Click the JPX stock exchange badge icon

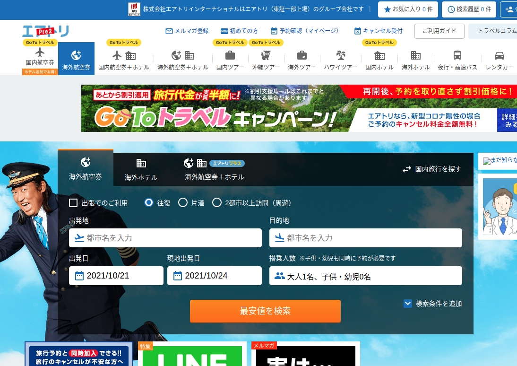134,9
